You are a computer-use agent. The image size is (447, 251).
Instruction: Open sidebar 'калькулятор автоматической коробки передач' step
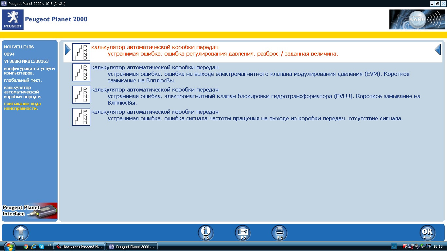pos(23,92)
